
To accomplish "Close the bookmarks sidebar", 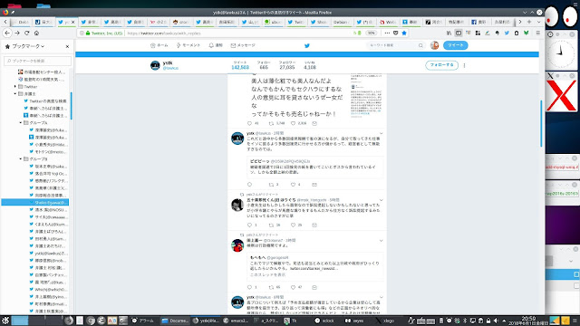I will [67, 46].
